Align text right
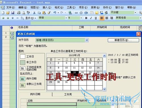 click(112, 18)
